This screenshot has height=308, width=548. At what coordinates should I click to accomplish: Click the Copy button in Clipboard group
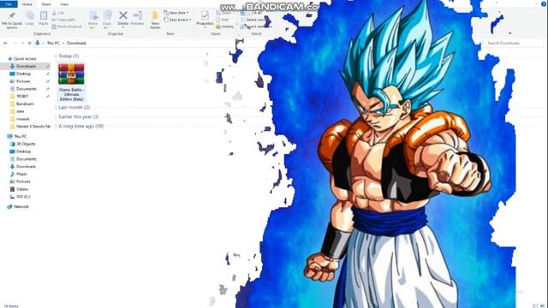pos(30,19)
